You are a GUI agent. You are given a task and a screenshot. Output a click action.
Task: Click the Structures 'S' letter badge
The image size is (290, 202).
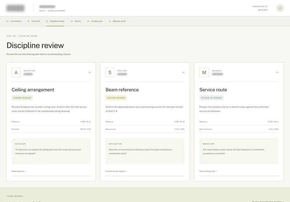coord(110,72)
